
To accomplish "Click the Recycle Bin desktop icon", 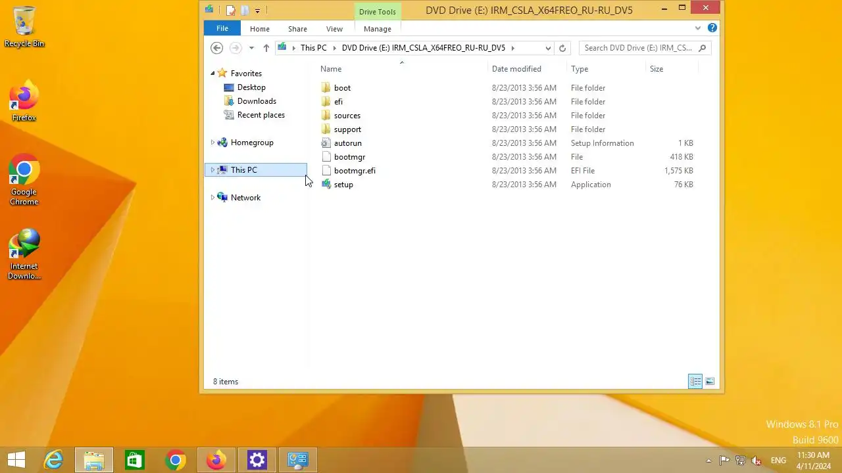I will (x=24, y=26).
